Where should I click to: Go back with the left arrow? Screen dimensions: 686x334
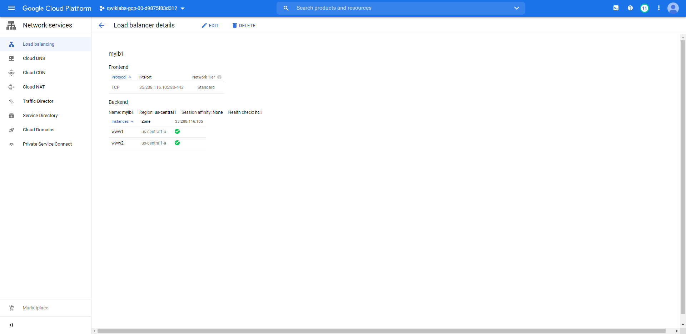pyautogui.click(x=101, y=25)
